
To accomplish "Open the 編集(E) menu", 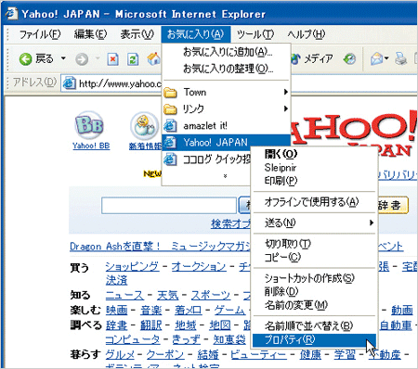I will click(90, 34).
